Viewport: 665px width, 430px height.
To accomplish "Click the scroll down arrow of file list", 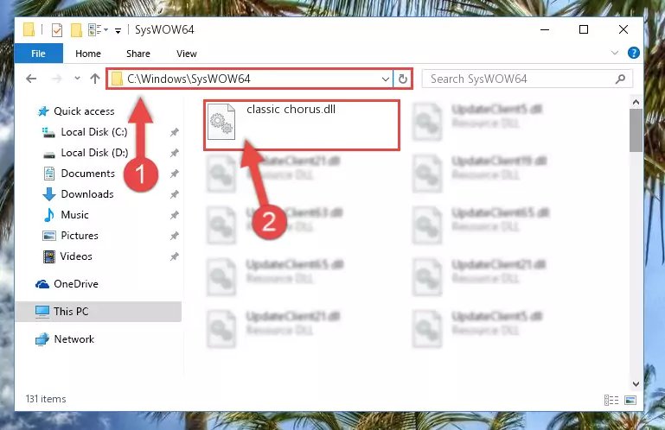I will [636, 384].
